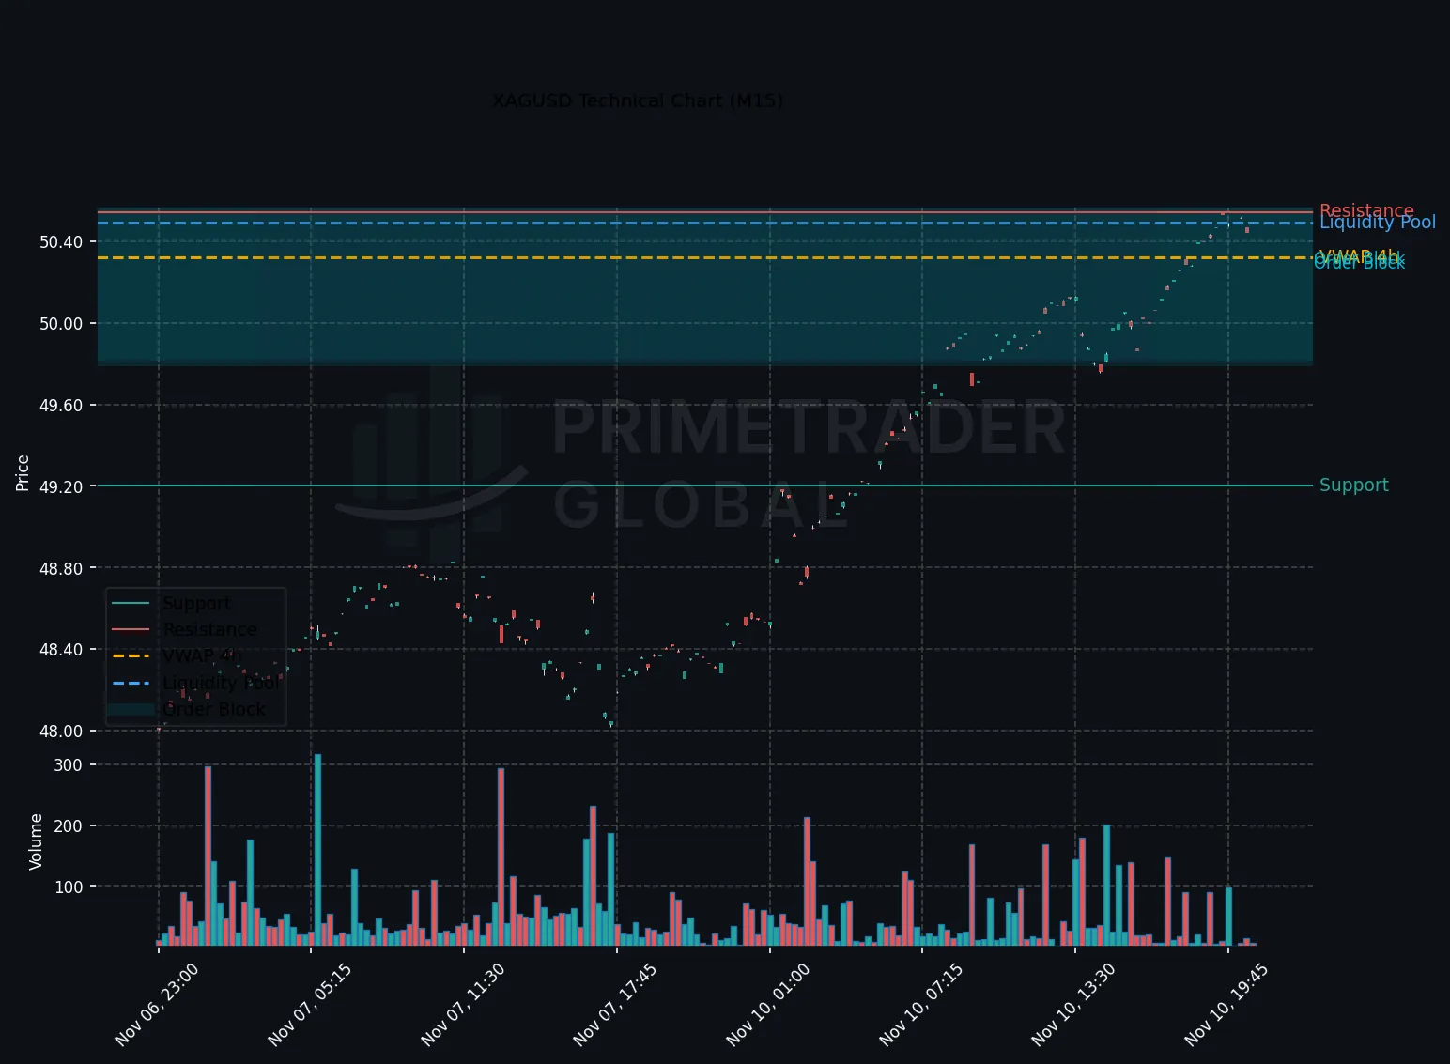Select the Order Block entry in the legend

[214, 709]
